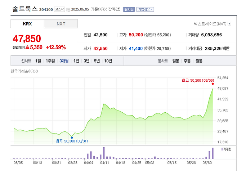Select the 3개월 chart period

64,61
